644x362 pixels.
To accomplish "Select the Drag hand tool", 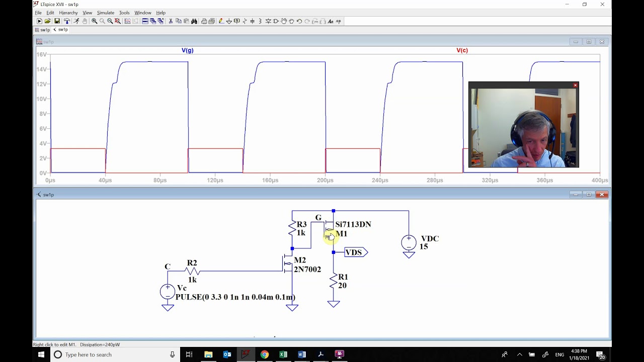I will click(291, 21).
